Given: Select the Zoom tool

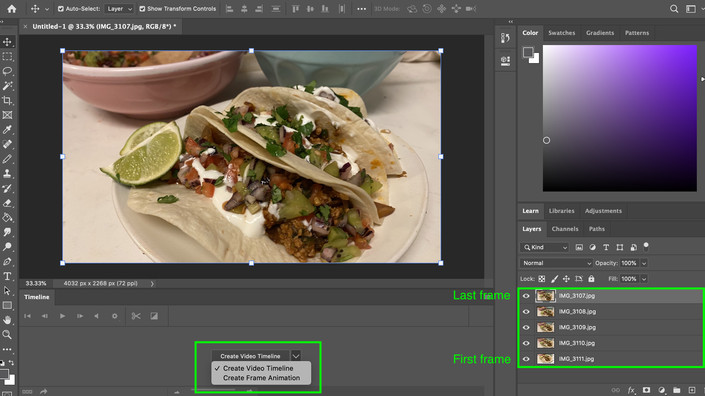Looking at the screenshot, I should pyautogui.click(x=8, y=335).
